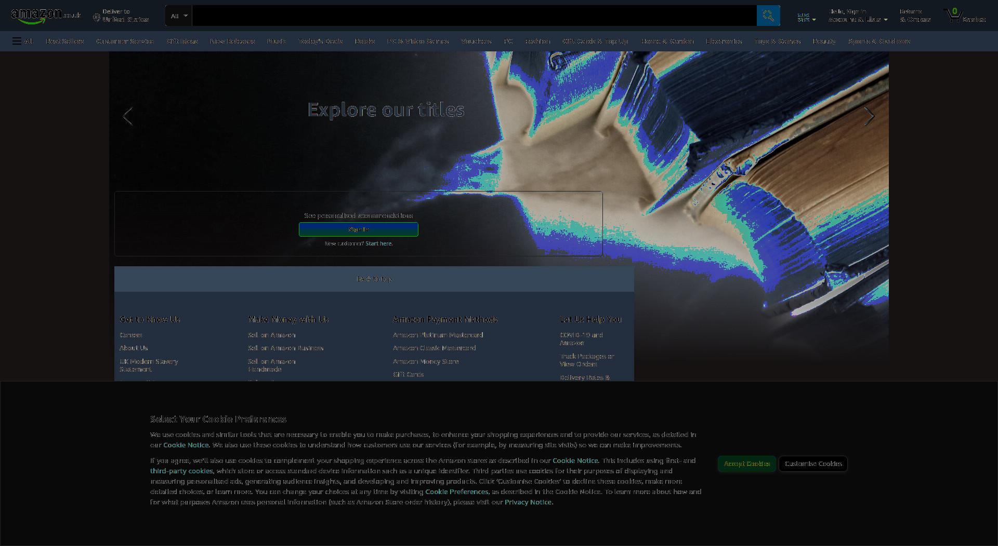Click inside the search text field

click(x=474, y=16)
